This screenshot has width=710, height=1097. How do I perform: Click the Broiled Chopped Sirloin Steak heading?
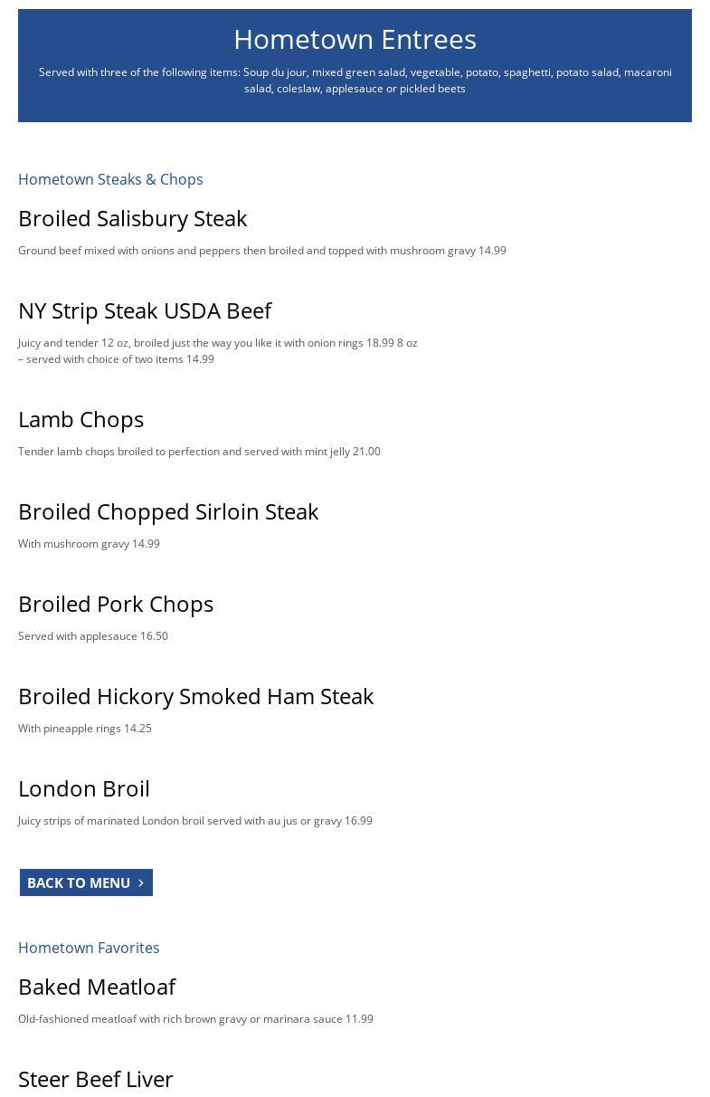(x=168, y=511)
